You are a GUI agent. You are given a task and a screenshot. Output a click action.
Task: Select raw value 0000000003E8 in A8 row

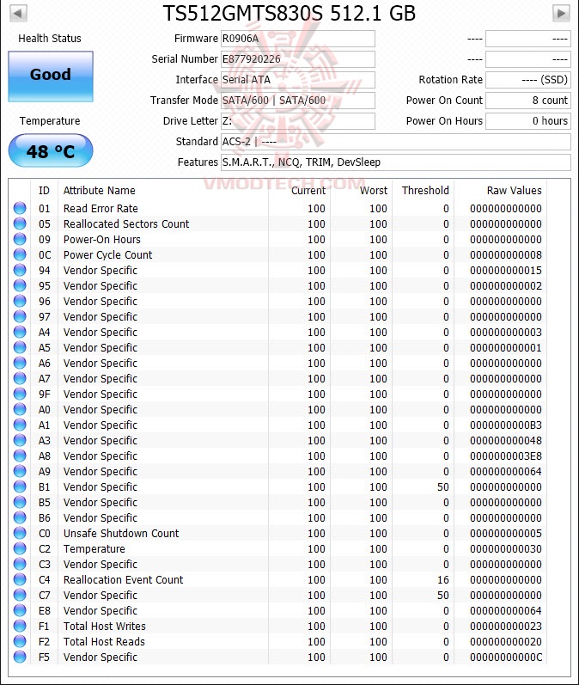point(506,456)
